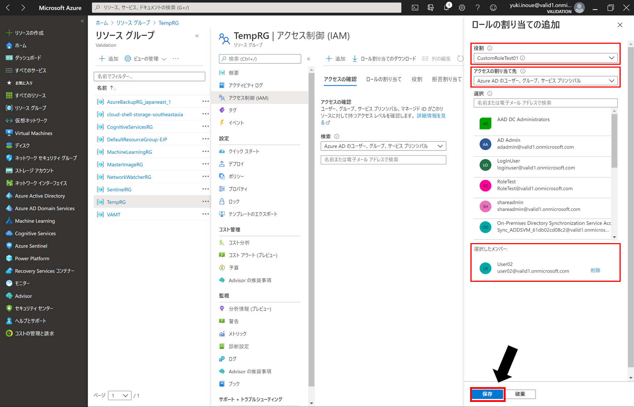The width and height of the screenshot is (634, 407).
Task: Collapse the リソース グループ list pane
Action: pos(197,36)
